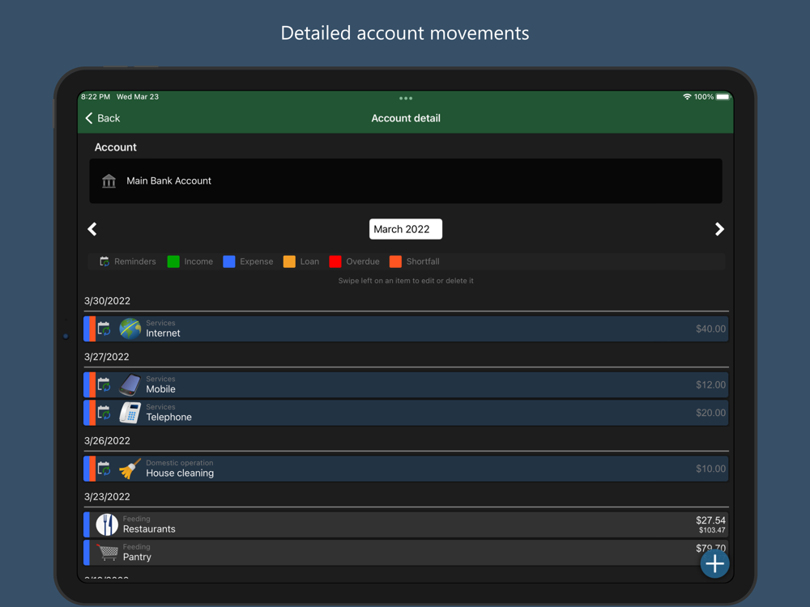
Task: Click the Restaurants fork and knife icon
Action: 107,524
